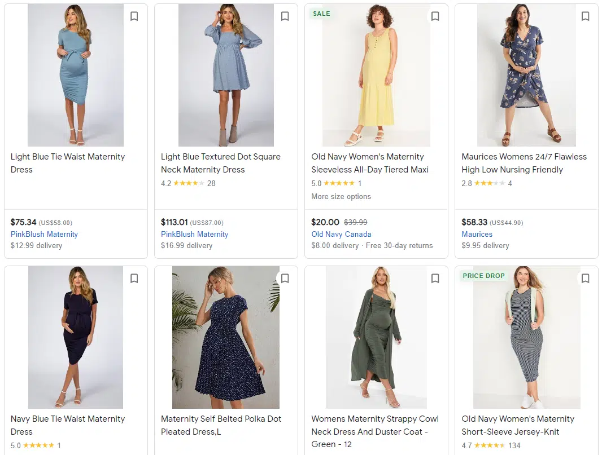Click the SALE badge on the Old Navy maxi

point(321,14)
